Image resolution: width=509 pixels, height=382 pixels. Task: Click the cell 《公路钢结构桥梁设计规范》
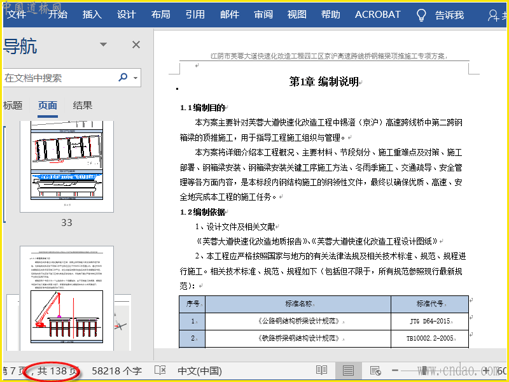298,322
